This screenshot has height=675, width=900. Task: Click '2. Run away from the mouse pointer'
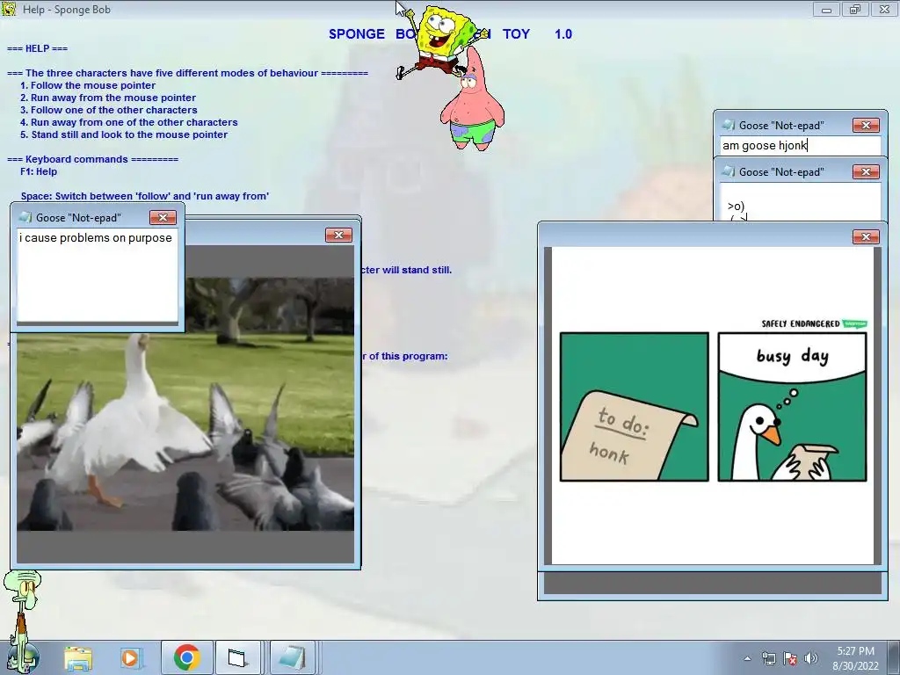coord(108,98)
